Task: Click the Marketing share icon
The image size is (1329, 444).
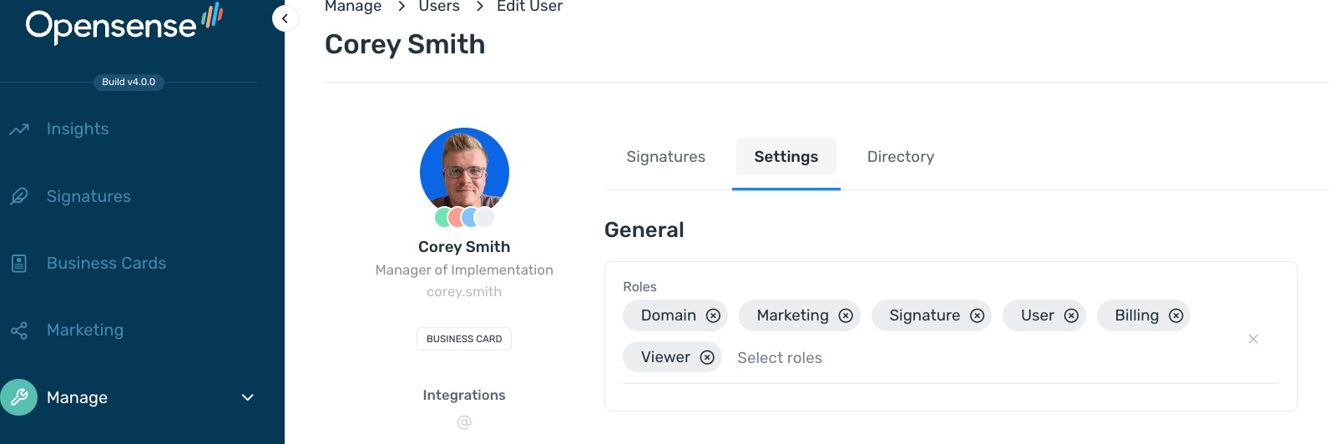Action: (x=19, y=330)
